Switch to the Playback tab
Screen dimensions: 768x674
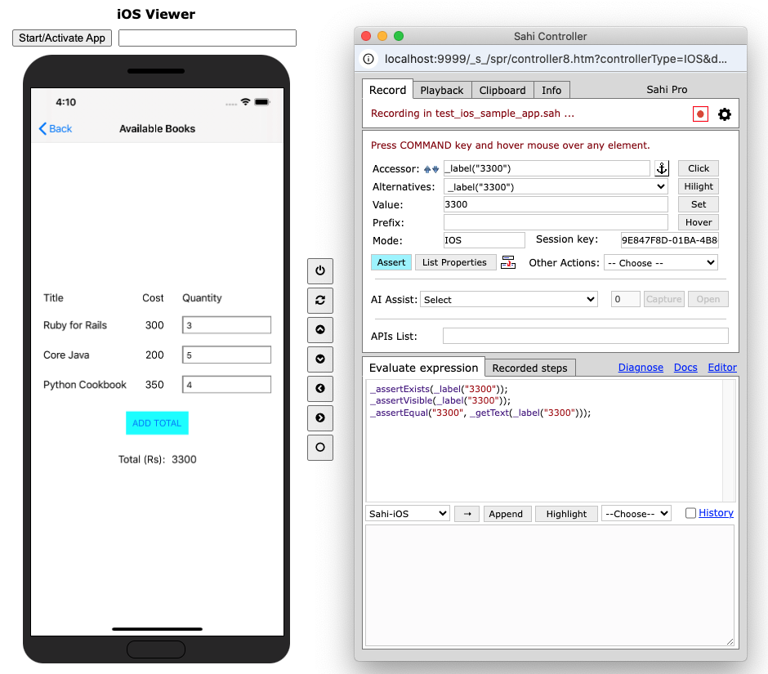click(441, 90)
